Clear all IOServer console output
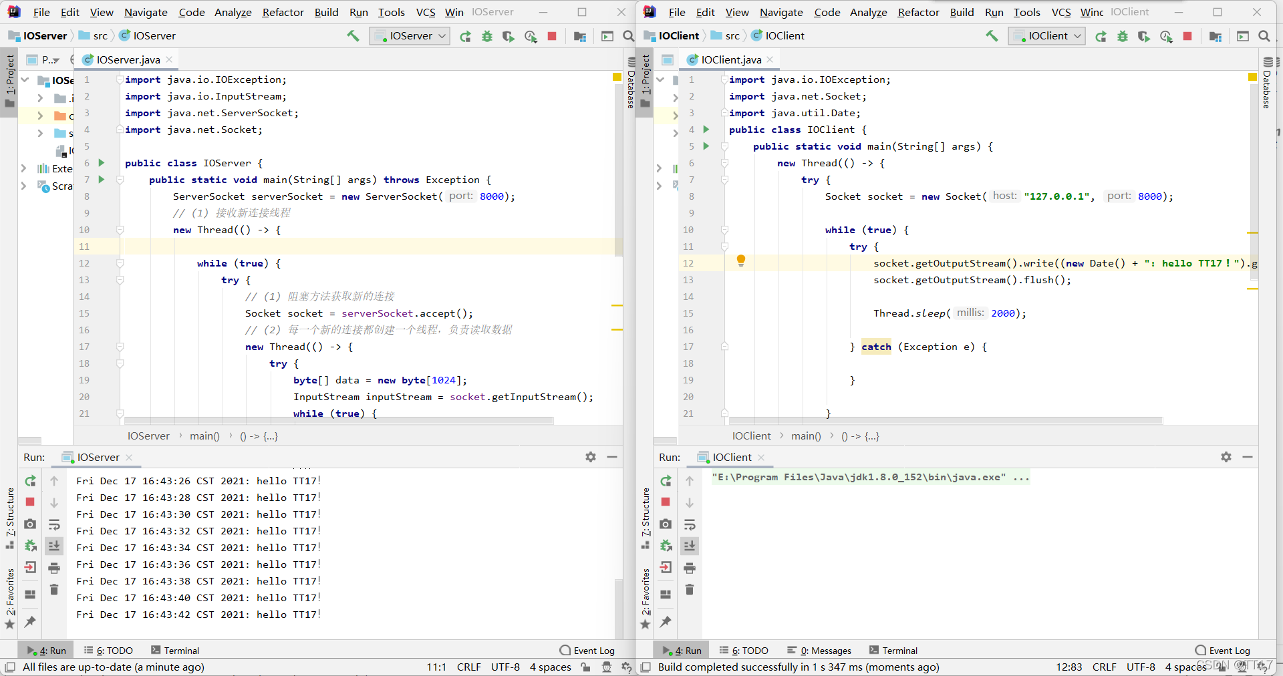The image size is (1283, 676). coord(54,589)
